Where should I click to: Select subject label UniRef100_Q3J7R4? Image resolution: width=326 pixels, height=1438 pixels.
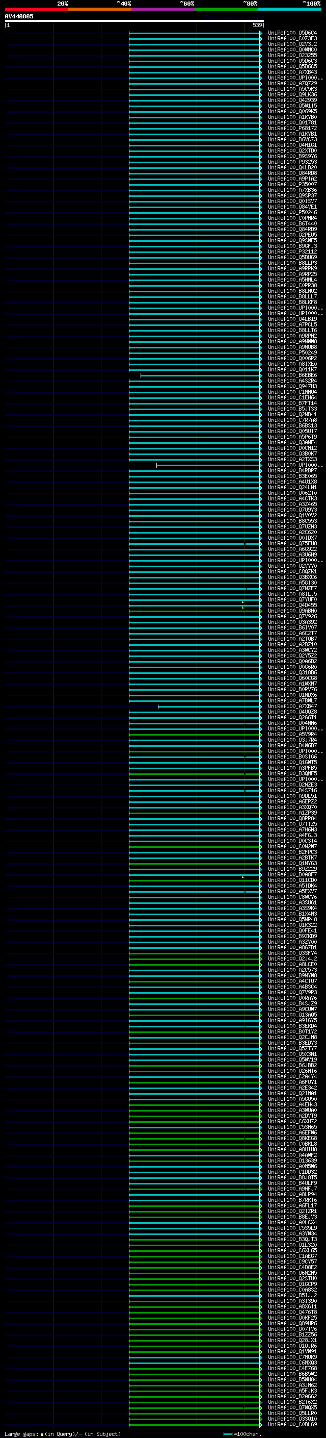coord(292,740)
